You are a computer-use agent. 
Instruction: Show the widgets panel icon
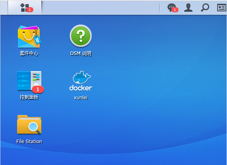(222, 8)
